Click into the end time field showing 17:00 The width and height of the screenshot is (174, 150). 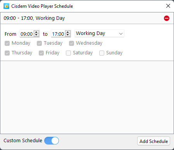pyautogui.click(x=58, y=34)
